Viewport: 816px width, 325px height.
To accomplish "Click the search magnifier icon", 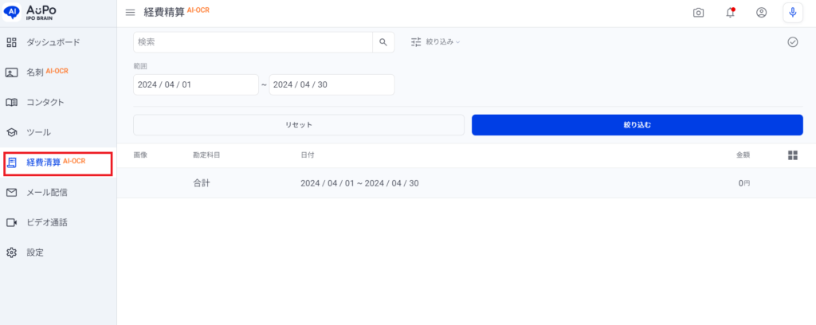I will (x=383, y=42).
